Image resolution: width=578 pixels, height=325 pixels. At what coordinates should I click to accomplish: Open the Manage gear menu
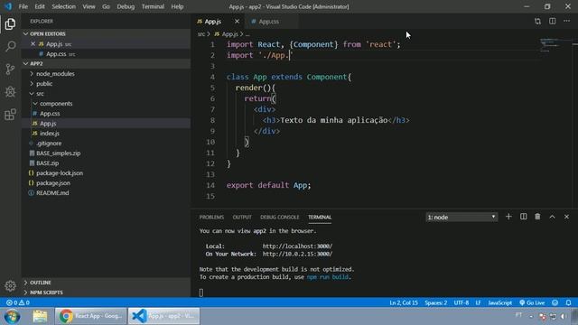tap(10, 285)
